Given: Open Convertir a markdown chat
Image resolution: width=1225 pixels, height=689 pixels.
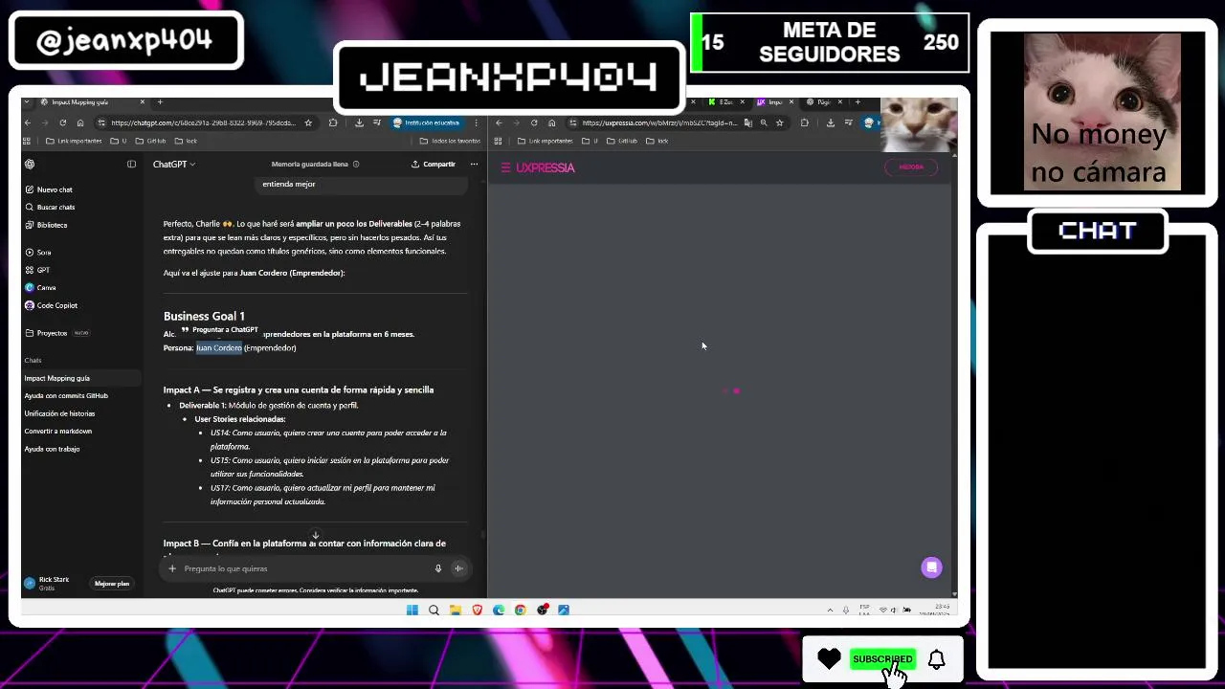Looking at the screenshot, I should click(58, 431).
